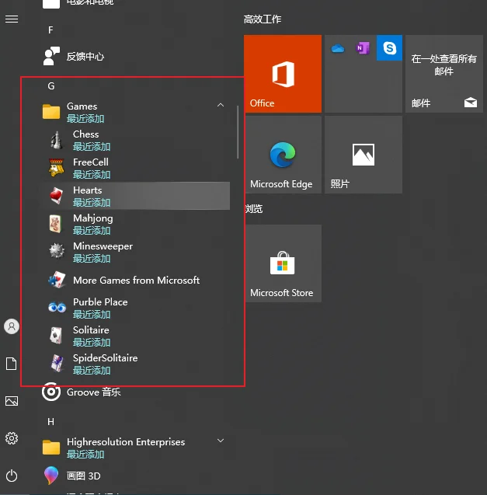Jump to letter G in the app list
Image resolution: width=487 pixels, height=495 pixels.
click(51, 86)
